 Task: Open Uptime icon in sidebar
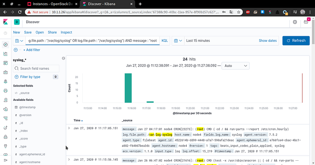click(6, 128)
